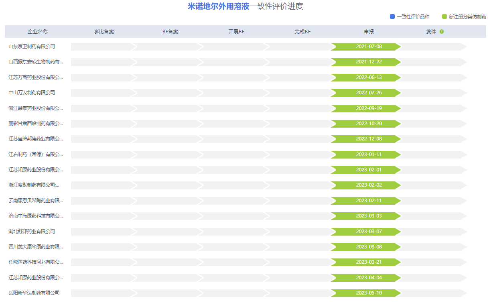Click the 申报 column header
Viewport: 489px width, 303px height.
click(x=369, y=32)
